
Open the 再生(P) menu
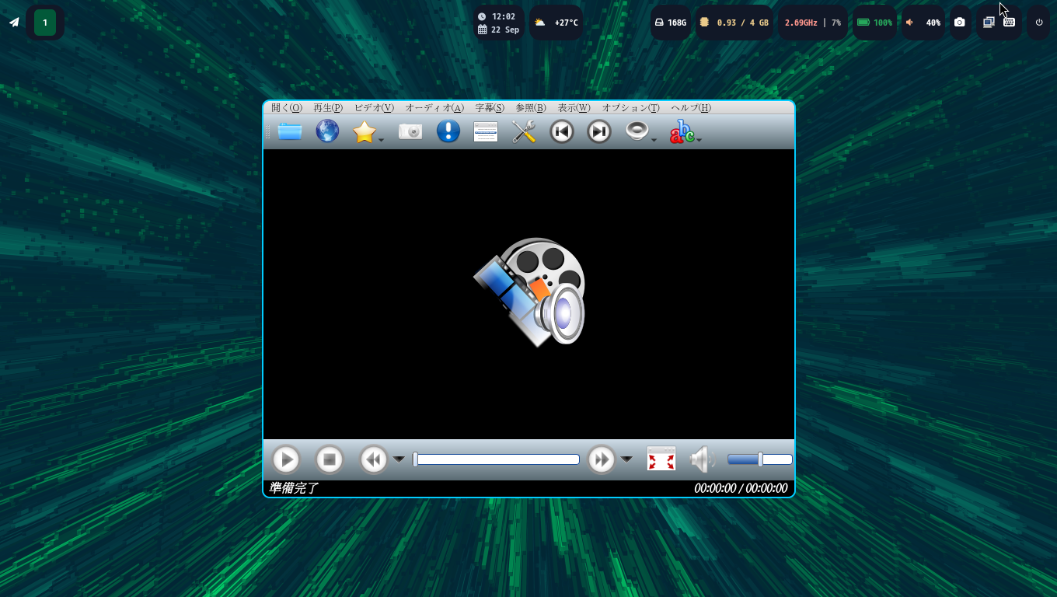pyautogui.click(x=328, y=108)
